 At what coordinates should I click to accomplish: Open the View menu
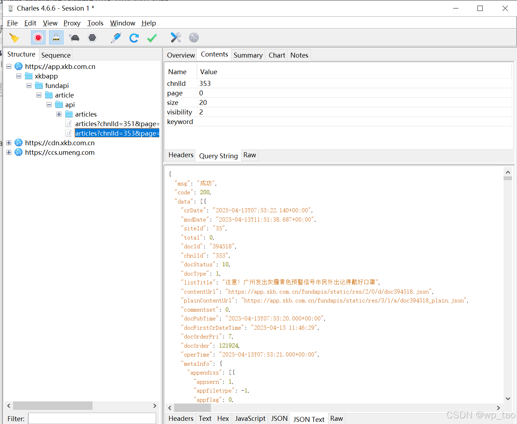click(50, 23)
